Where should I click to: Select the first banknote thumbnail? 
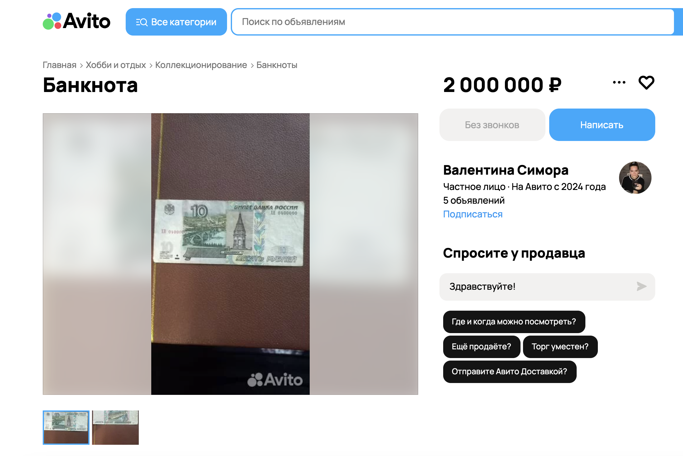(x=66, y=428)
